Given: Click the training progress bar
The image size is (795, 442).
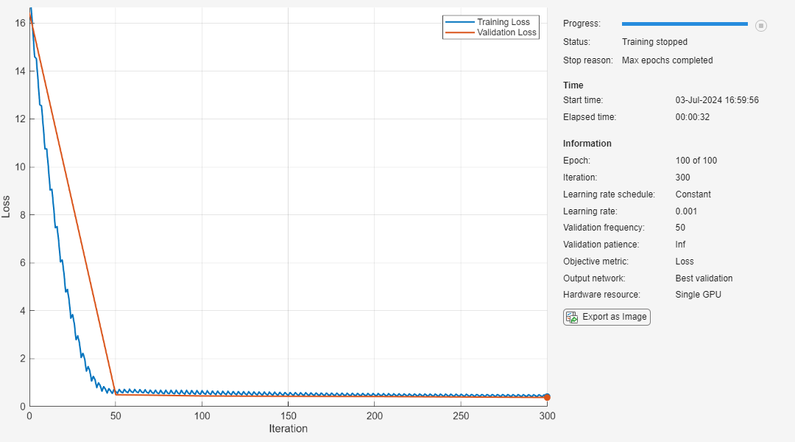Looking at the screenshot, I should pos(685,24).
